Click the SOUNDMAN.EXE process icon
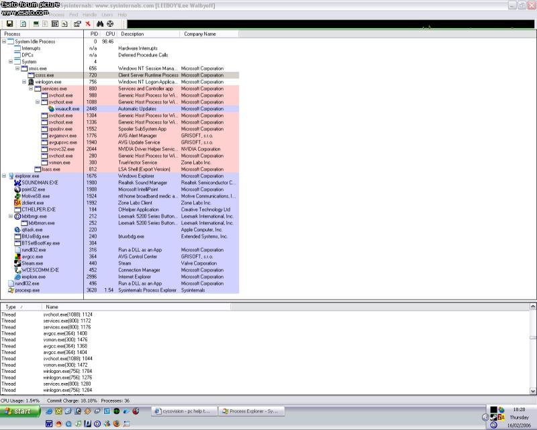Screen dimensions: 537x430 [x=17, y=183]
